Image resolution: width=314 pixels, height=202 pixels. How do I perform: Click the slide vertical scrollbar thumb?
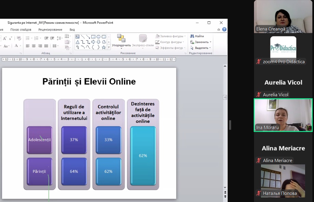point(225,97)
